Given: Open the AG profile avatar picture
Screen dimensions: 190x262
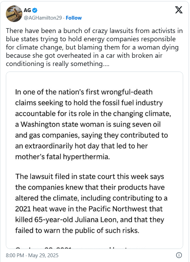Looking at the screenshot, I should click(x=14, y=14).
